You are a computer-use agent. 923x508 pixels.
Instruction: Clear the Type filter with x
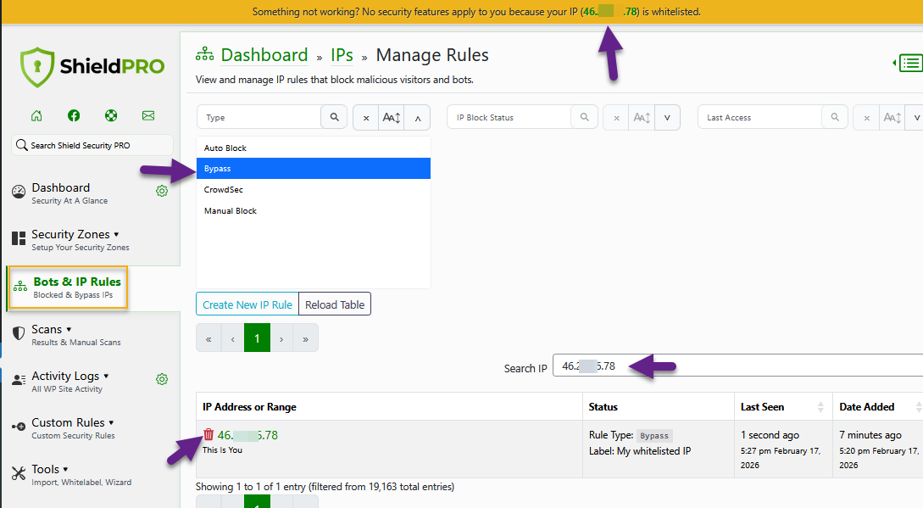click(x=365, y=118)
